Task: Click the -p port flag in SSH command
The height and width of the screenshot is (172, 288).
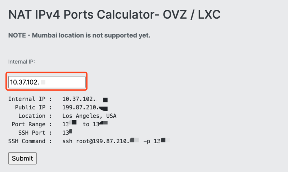Action: tap(147, 141)
